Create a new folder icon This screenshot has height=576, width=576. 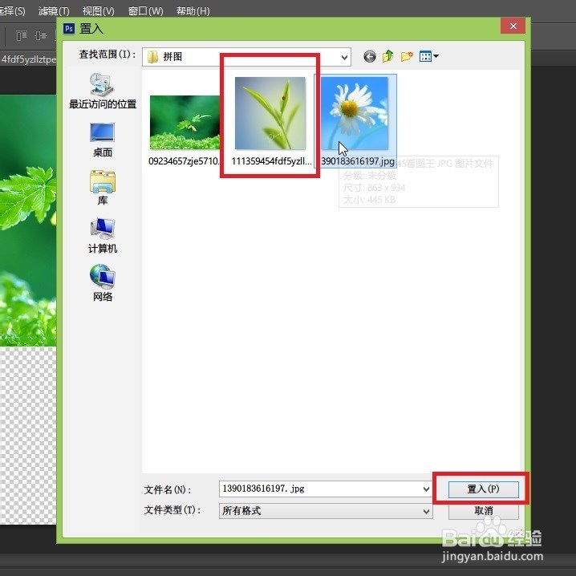pos(407,56)
